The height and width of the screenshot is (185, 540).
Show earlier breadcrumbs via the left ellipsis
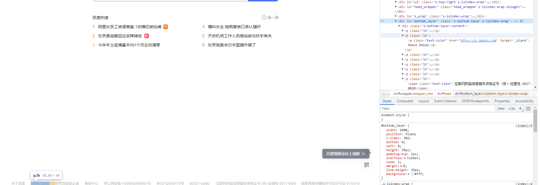pyautogui.click(x=384, y=94)
